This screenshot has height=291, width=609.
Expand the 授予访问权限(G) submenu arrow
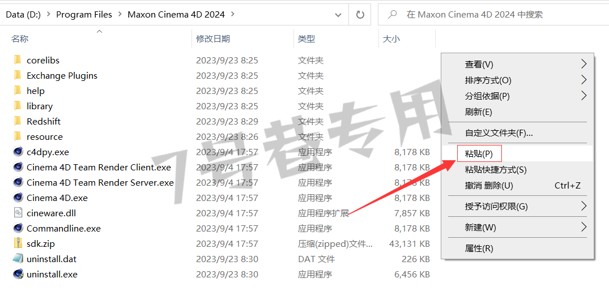tap(584, 206)
